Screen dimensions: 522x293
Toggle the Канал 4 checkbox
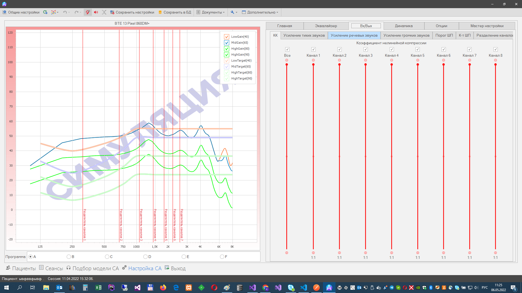coord(391,49)
